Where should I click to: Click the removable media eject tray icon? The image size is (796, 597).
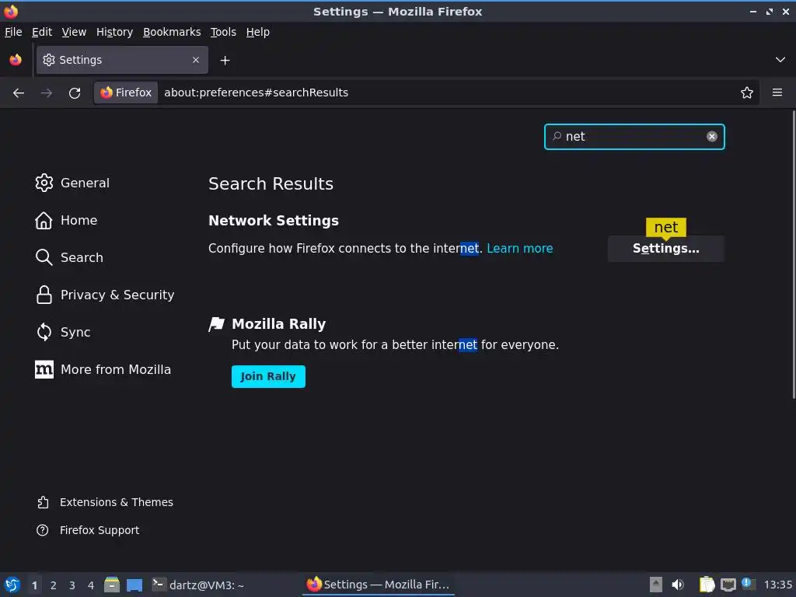[x=656, y=585]
